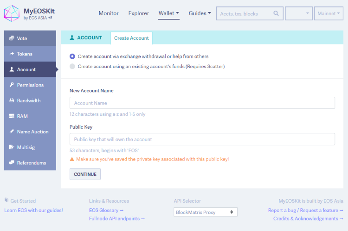Focus the New Account Name field

click(202, 103)
